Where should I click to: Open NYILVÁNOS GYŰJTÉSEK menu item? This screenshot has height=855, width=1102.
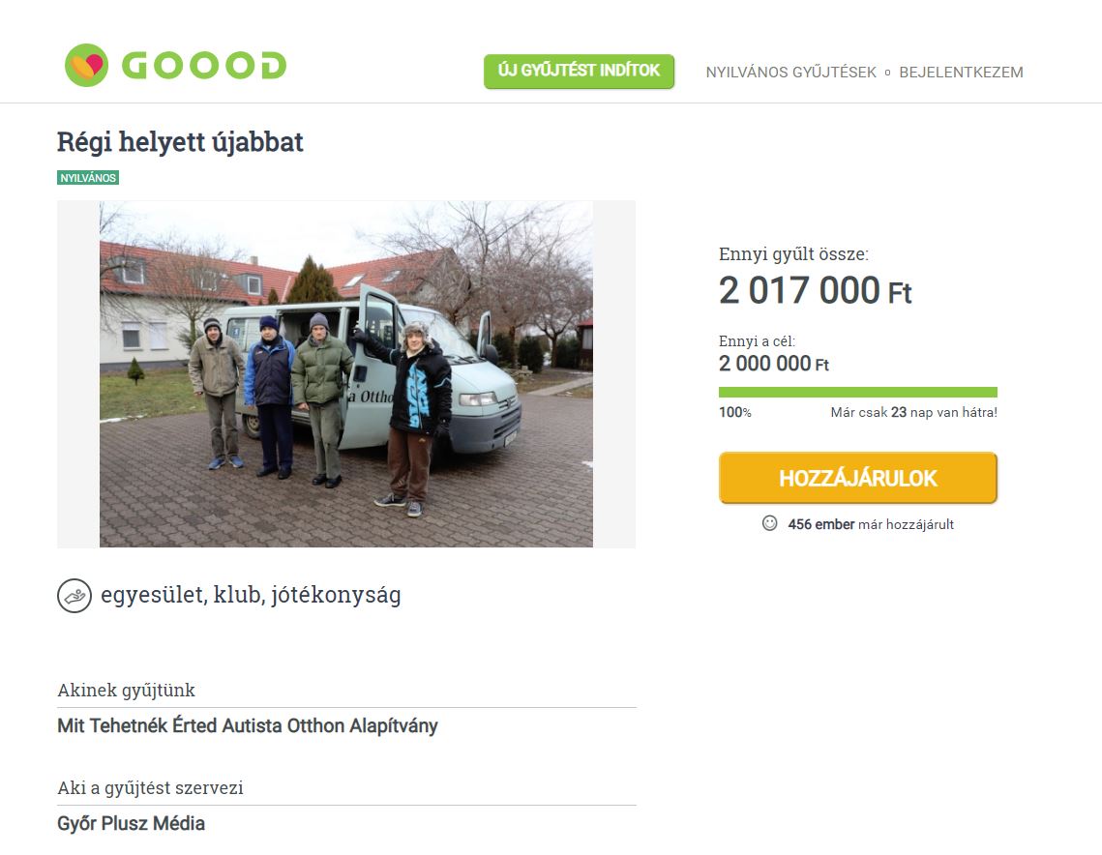pyautogui.click(x=790, y=73)
